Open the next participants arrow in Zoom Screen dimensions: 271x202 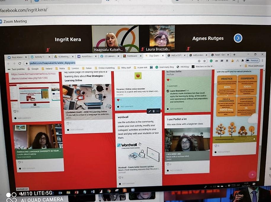point(238,38)
